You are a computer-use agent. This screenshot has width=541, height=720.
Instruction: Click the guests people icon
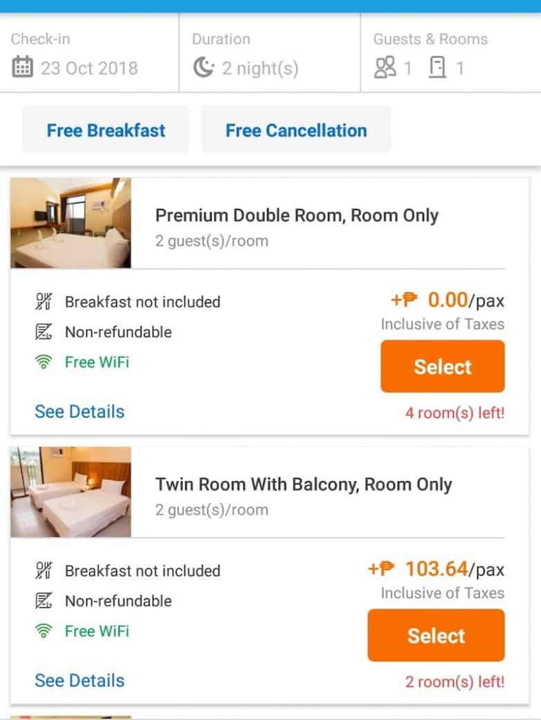pyautogui.click(x=385, y=68)
